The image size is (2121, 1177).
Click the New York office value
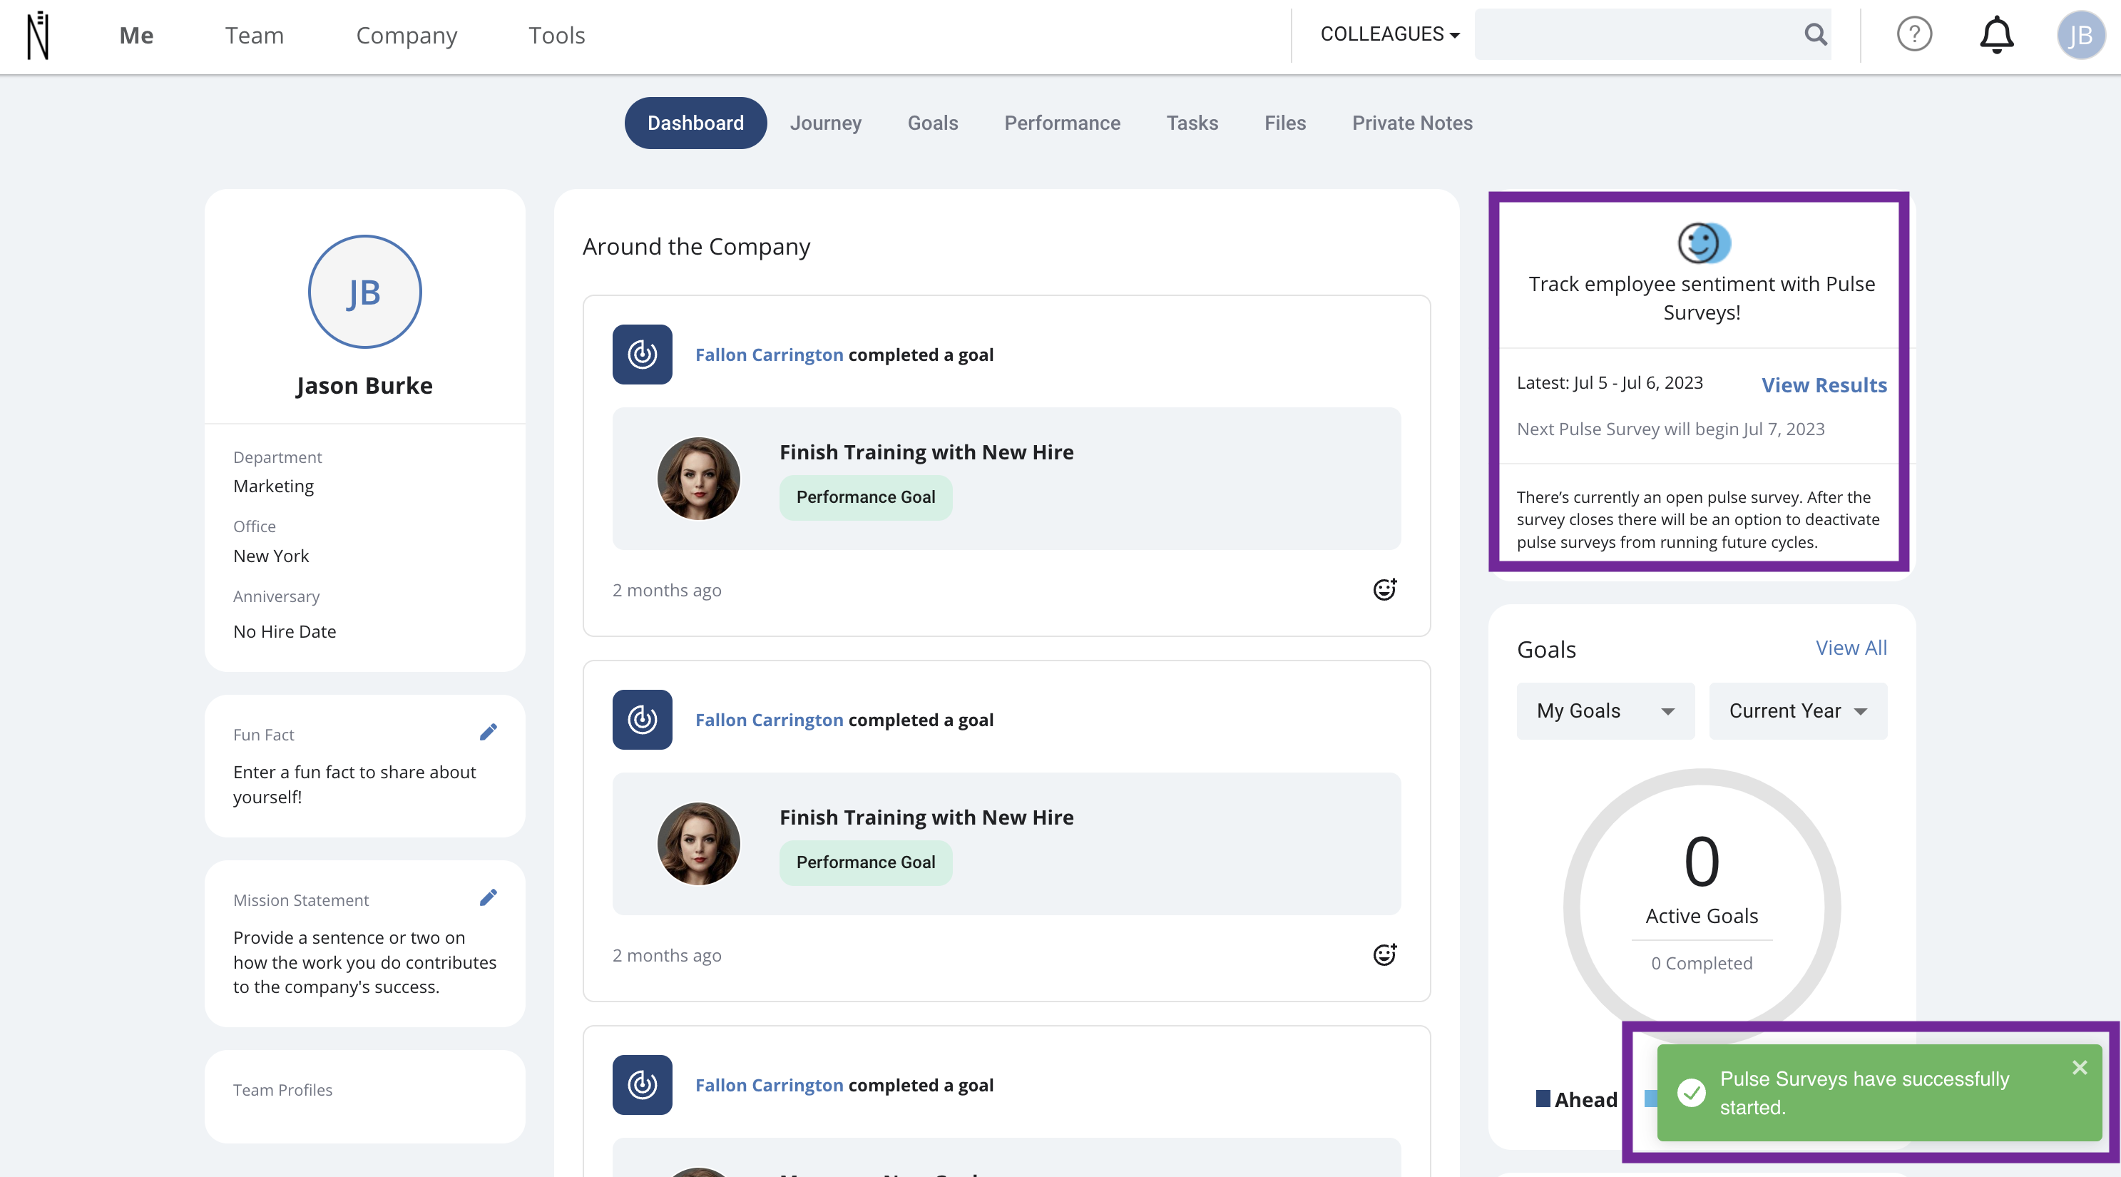coord(271,555)
